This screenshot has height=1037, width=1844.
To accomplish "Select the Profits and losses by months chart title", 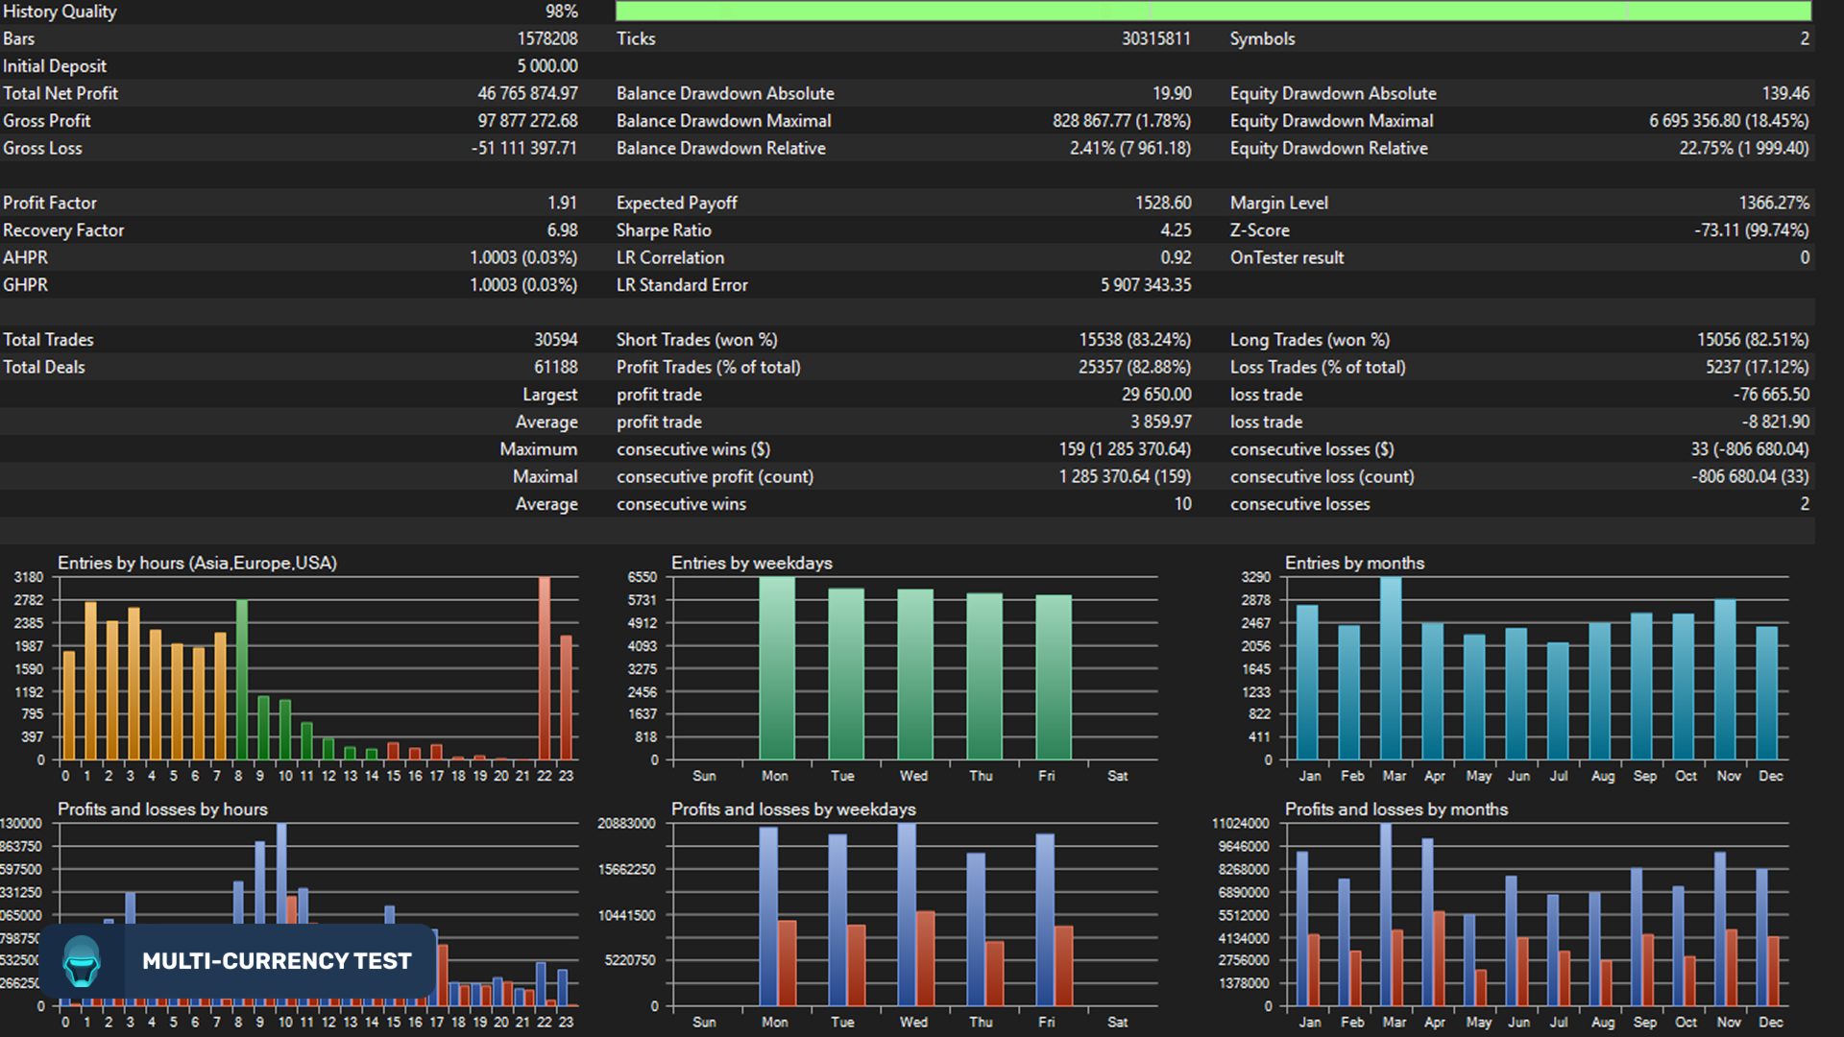I will click(x=1395, y=809).
